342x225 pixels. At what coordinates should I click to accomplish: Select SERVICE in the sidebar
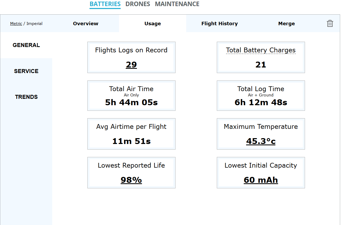tap(26, 71)
